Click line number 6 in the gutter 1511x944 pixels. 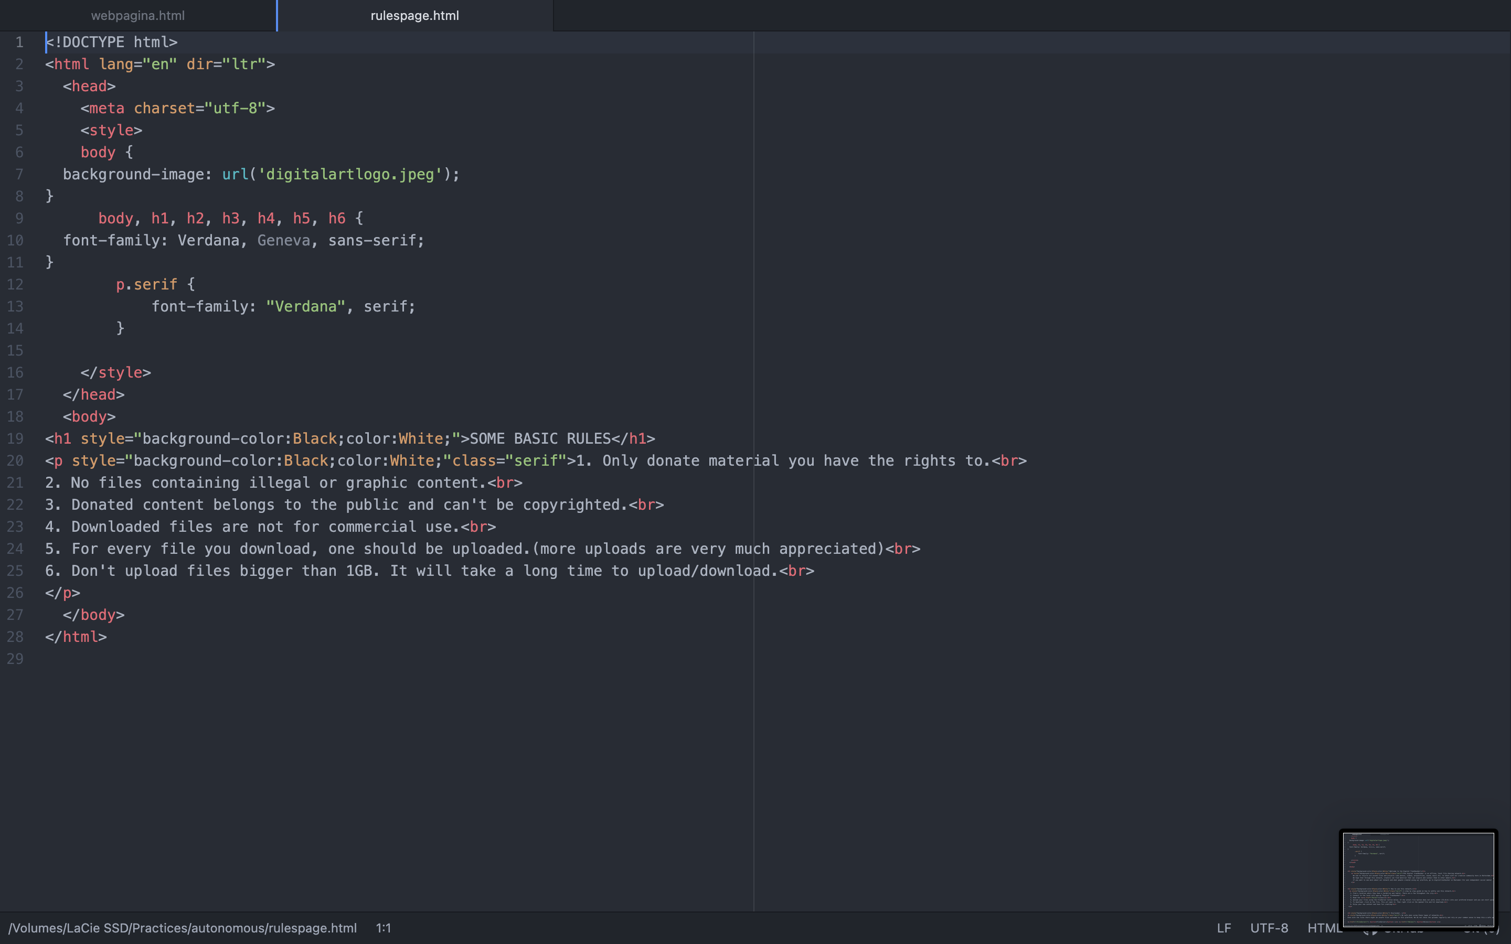(19, 152)
